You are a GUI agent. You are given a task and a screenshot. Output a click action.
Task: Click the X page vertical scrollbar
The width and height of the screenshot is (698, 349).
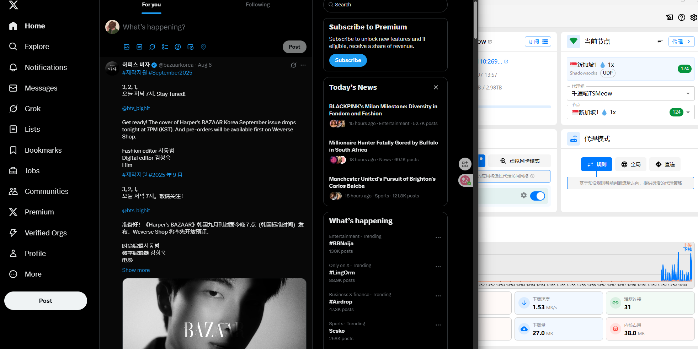[475, 20]
